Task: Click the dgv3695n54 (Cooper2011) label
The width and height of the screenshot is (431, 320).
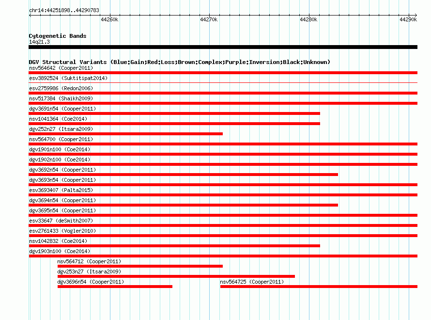Action: tap(62, 210)
